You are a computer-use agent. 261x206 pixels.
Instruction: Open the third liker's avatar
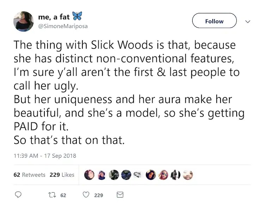point(114,175)
